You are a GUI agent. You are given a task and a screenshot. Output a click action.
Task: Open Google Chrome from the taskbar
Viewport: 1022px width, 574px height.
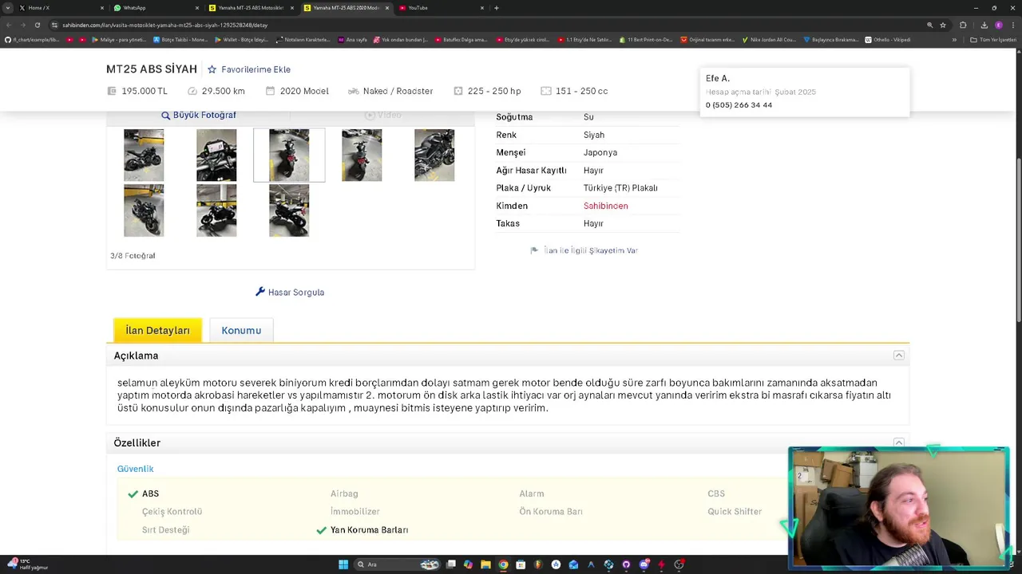click(x=503, y=564)
